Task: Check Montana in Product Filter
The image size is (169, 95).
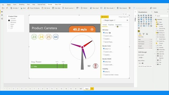Action: click(9, 22)
